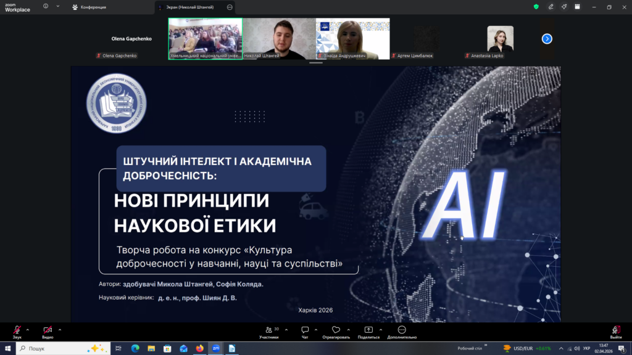Open the Чат chat panel

pos(305,330)
